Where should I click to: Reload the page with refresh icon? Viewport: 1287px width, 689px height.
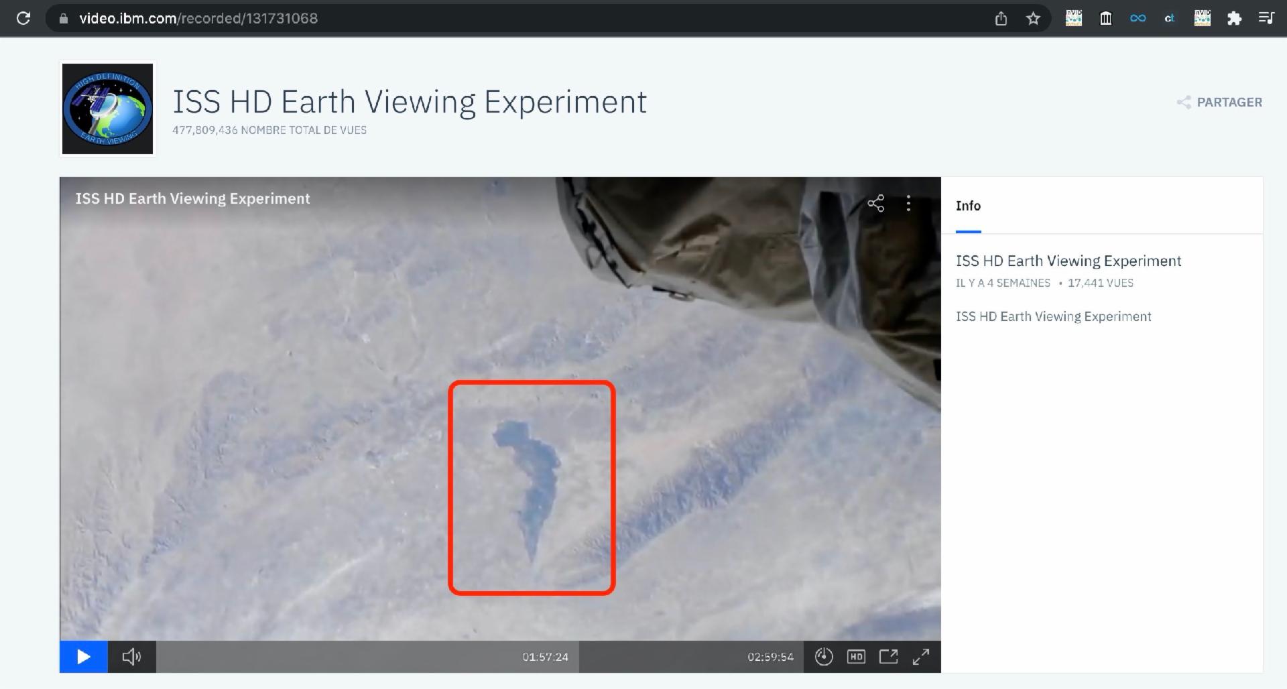coord(23,18)
